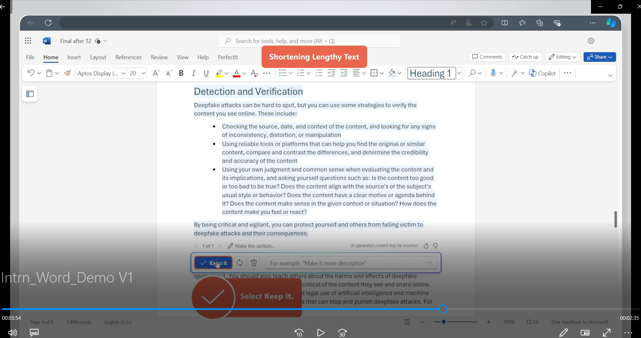Click the Undo icon in ribbon
The height and width of the screenshot is (338, 641).
[31, 73]
